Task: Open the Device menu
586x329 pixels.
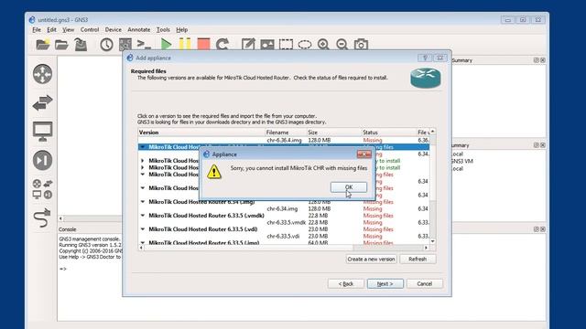Action: 113,30
